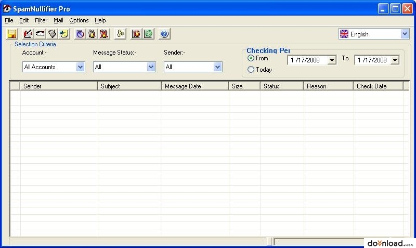Open the Mail menu
Image resolution: width=416 pixels, height=248 pixels.
point(58,20)
